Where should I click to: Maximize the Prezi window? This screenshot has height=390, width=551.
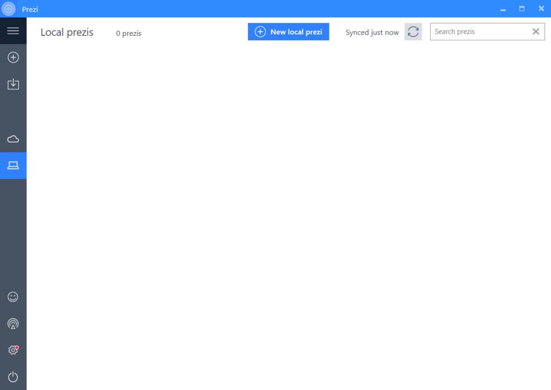(x=522, y=9)
